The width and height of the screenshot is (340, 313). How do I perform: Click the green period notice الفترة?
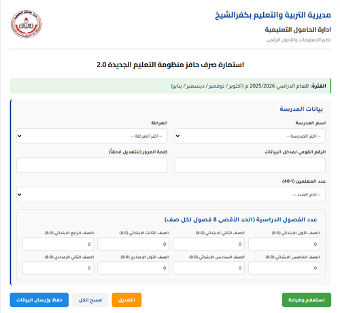pos(171,86)
